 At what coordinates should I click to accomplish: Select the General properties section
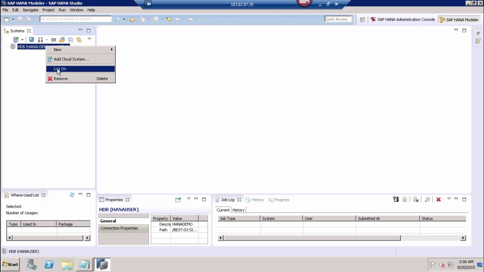click(x=123, y=221)
